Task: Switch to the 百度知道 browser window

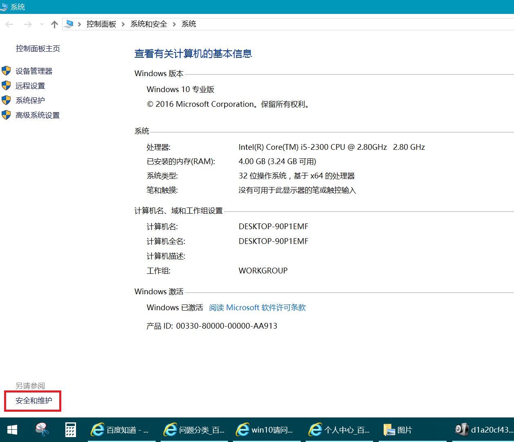Action: pos(121,430)
